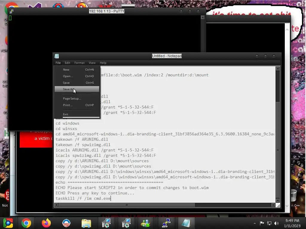Click the 'takeown /f ARUNIMG.dll' line
Screen dimensions: 306x229
[82, 140]
